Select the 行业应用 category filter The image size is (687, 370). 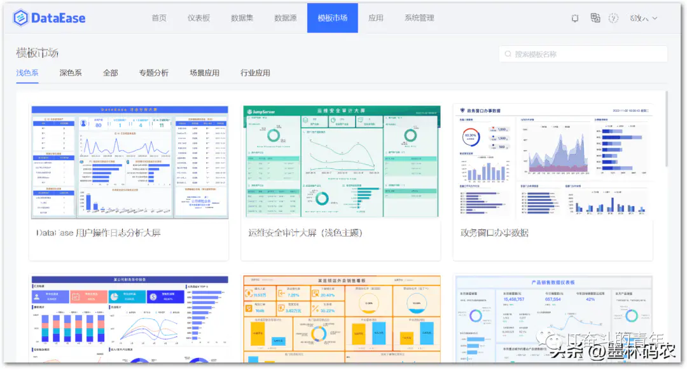pos(256,72)
